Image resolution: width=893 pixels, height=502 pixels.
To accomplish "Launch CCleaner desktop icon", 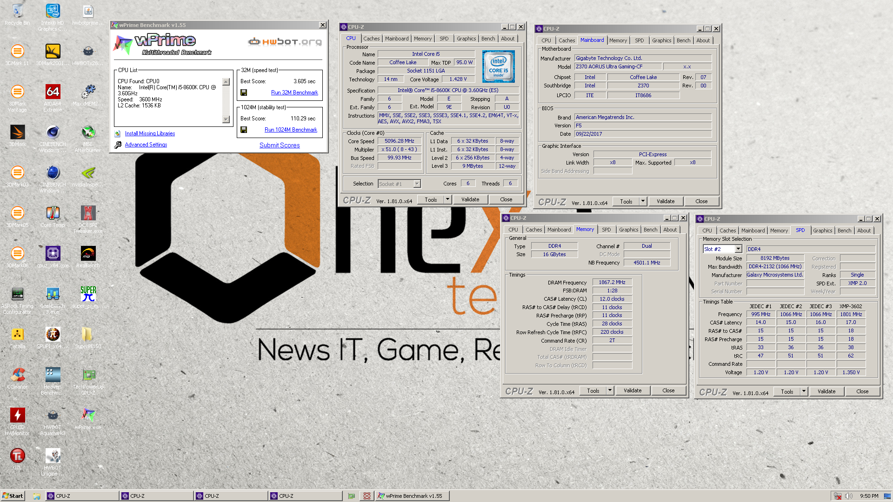I will pos(17,378).
